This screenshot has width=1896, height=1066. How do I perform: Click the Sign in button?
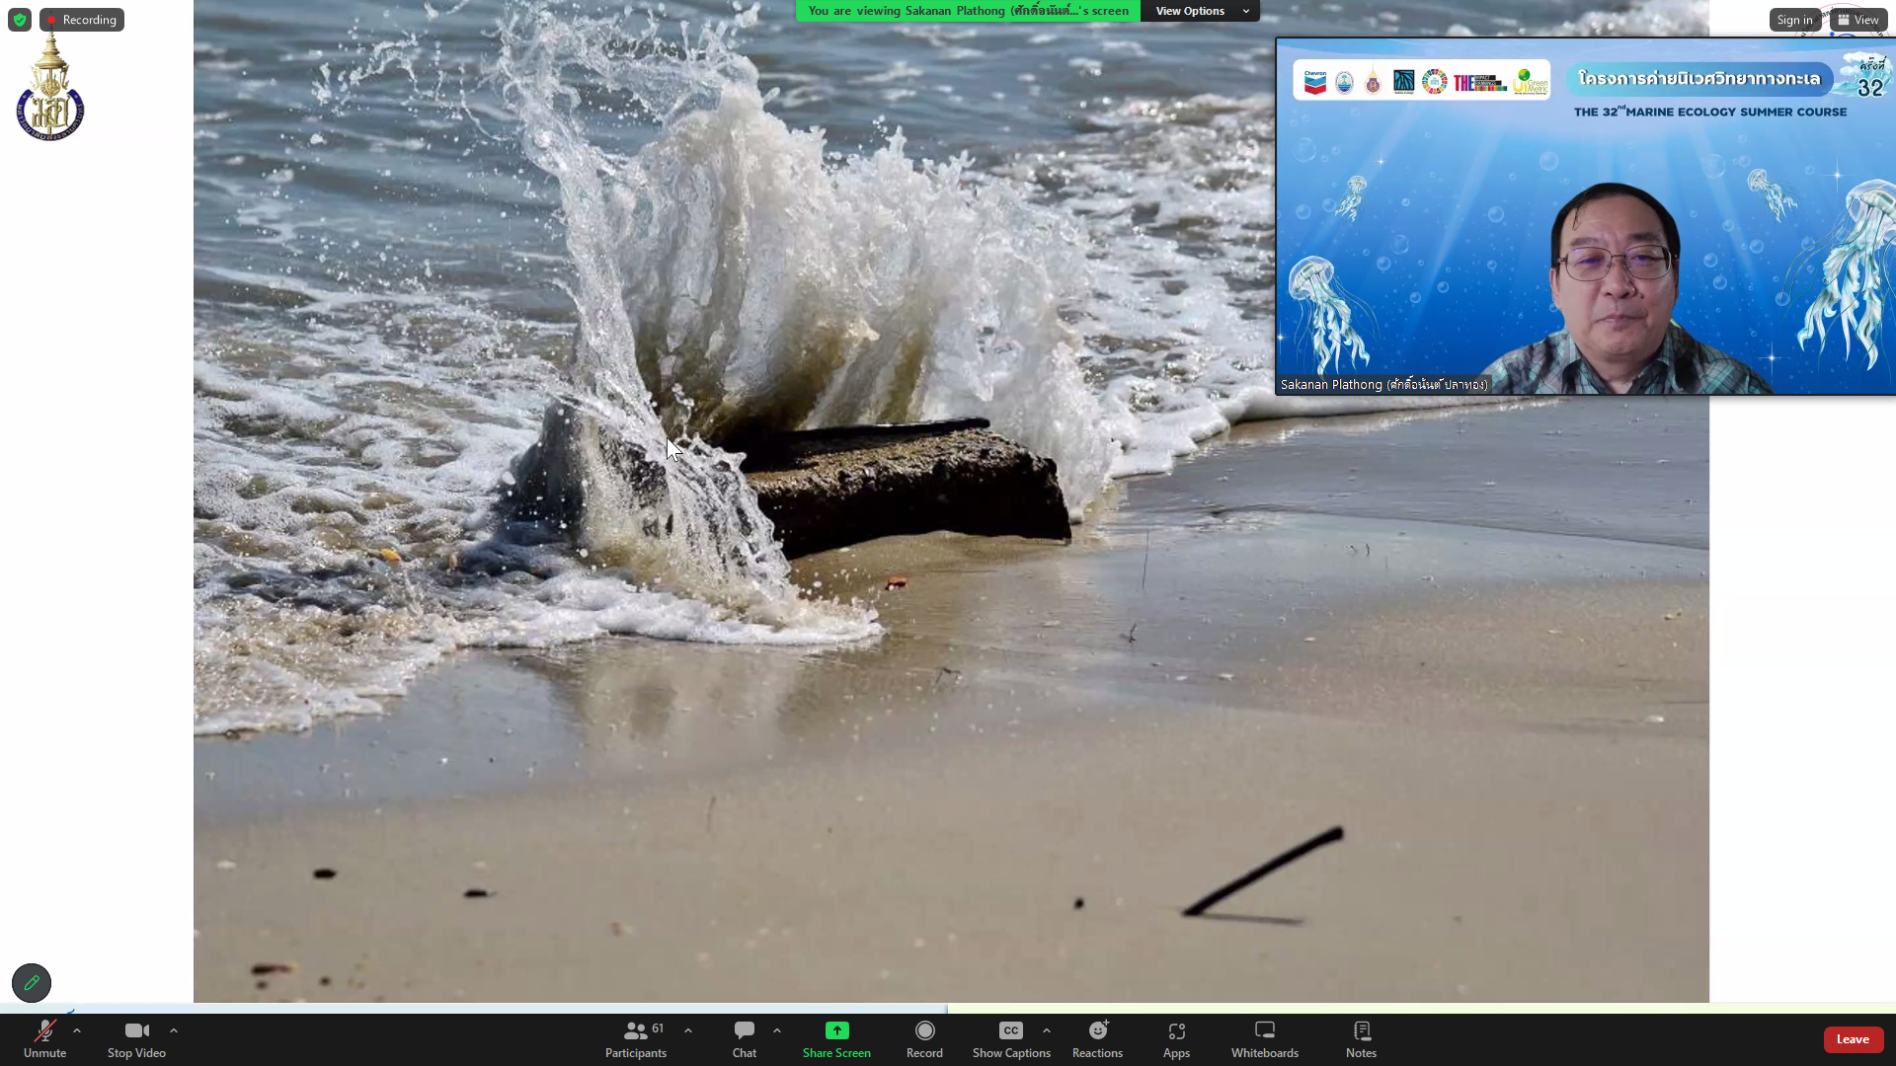click(1794, 20)
